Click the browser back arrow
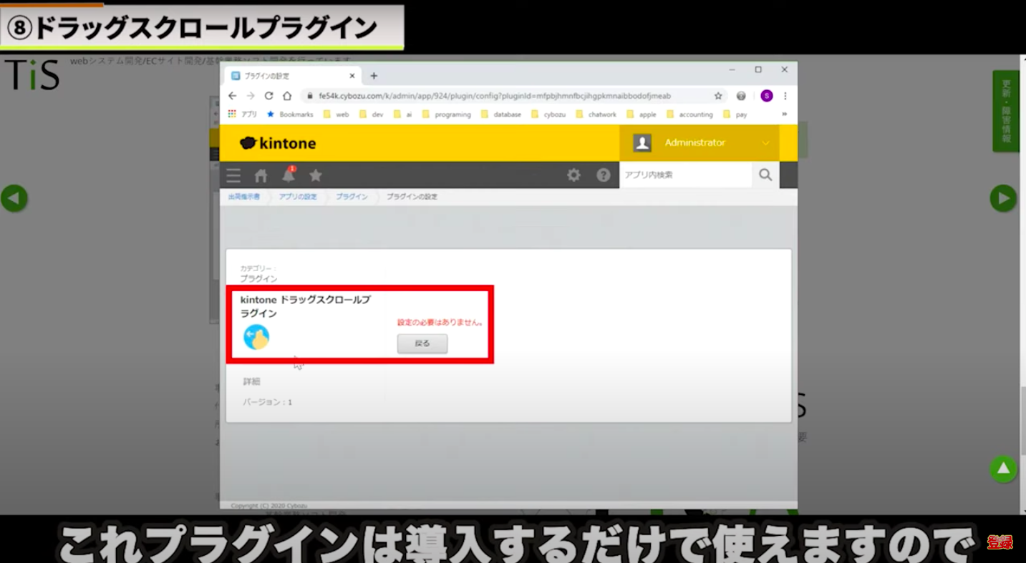The height and width of the screenshot is (563, 1026). tap(232, 96)
